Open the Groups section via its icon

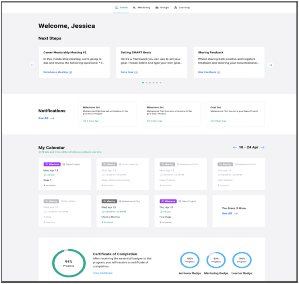click(x=157, y=7)
